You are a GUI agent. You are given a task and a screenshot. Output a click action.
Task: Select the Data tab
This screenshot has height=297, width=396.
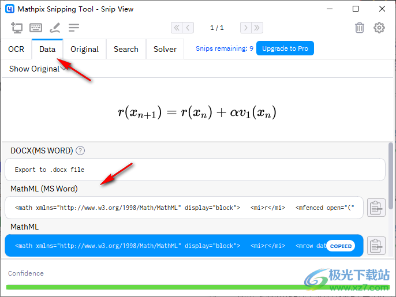pyautogui.click(x=47, y=49)
